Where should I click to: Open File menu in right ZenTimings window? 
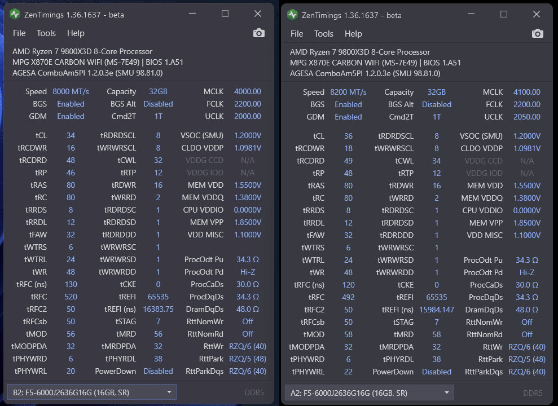click(297, 34)
